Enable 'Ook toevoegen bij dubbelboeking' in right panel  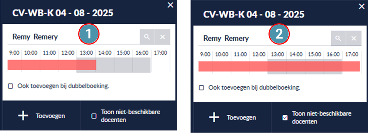201,88
